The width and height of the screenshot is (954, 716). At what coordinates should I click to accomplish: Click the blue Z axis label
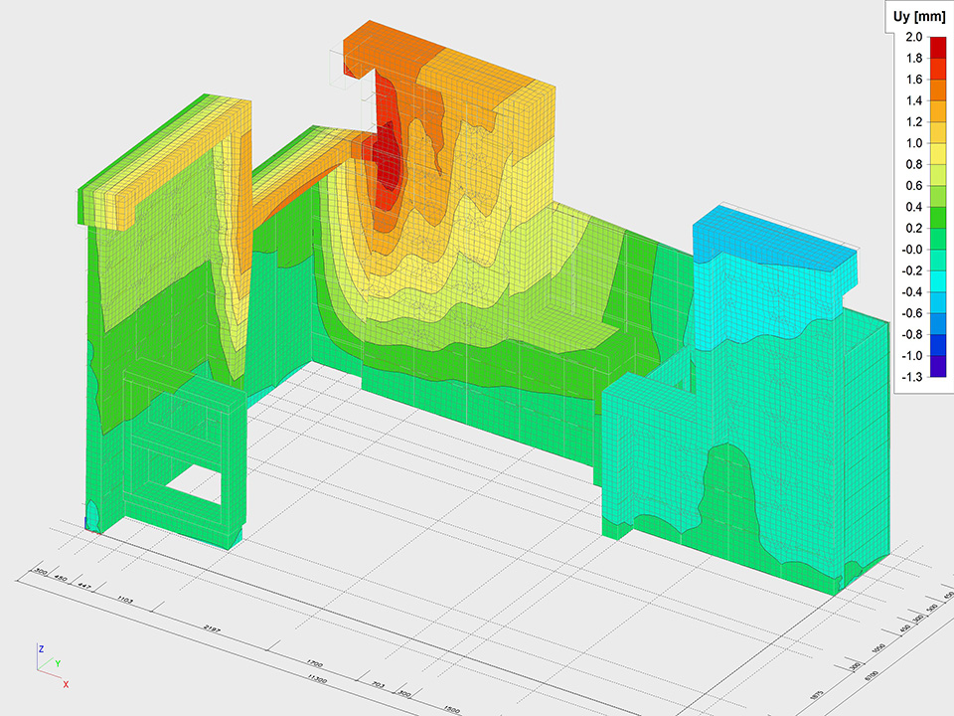click(41, 648)
